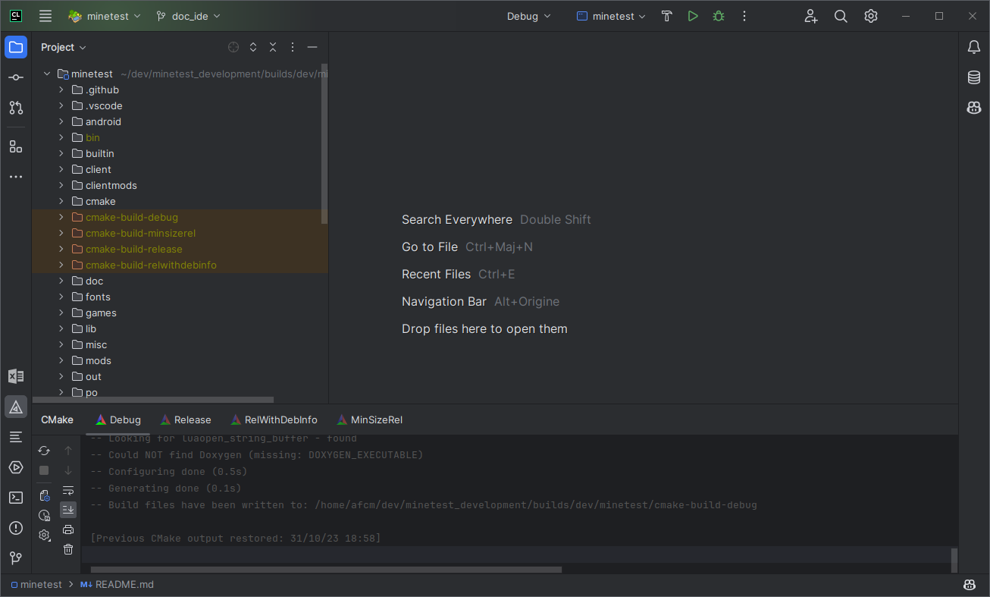The height and width of the screenshot is (597, 990).
Task: Open the doc_ide branch dropdown
Action: coord(187,15)
